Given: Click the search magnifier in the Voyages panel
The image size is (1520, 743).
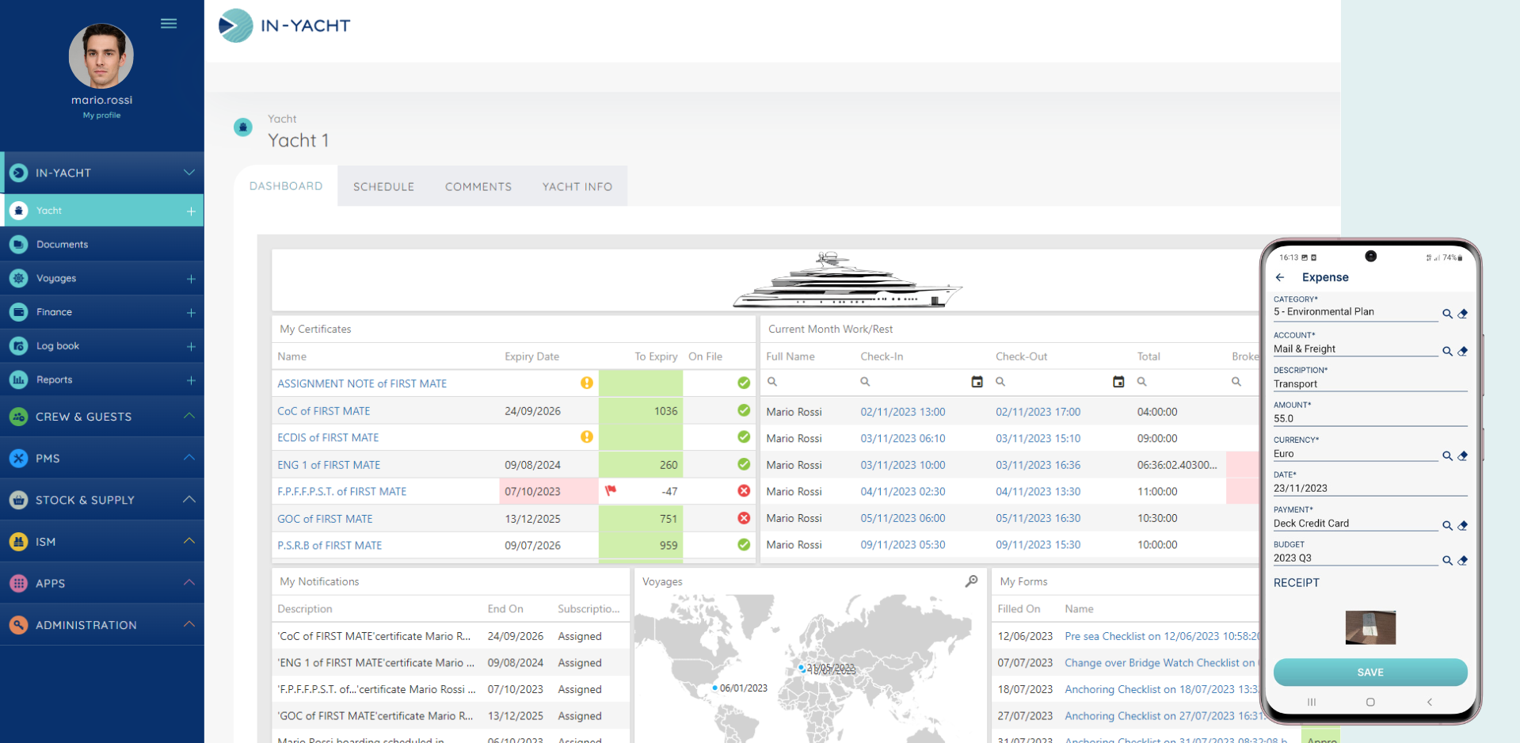Looking at the screenshot, I should (x=970, y=581).
